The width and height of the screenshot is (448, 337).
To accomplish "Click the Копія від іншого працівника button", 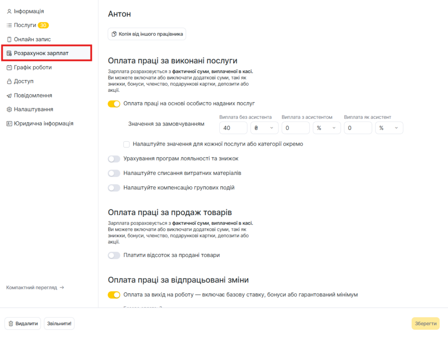I will coord(147,34).
